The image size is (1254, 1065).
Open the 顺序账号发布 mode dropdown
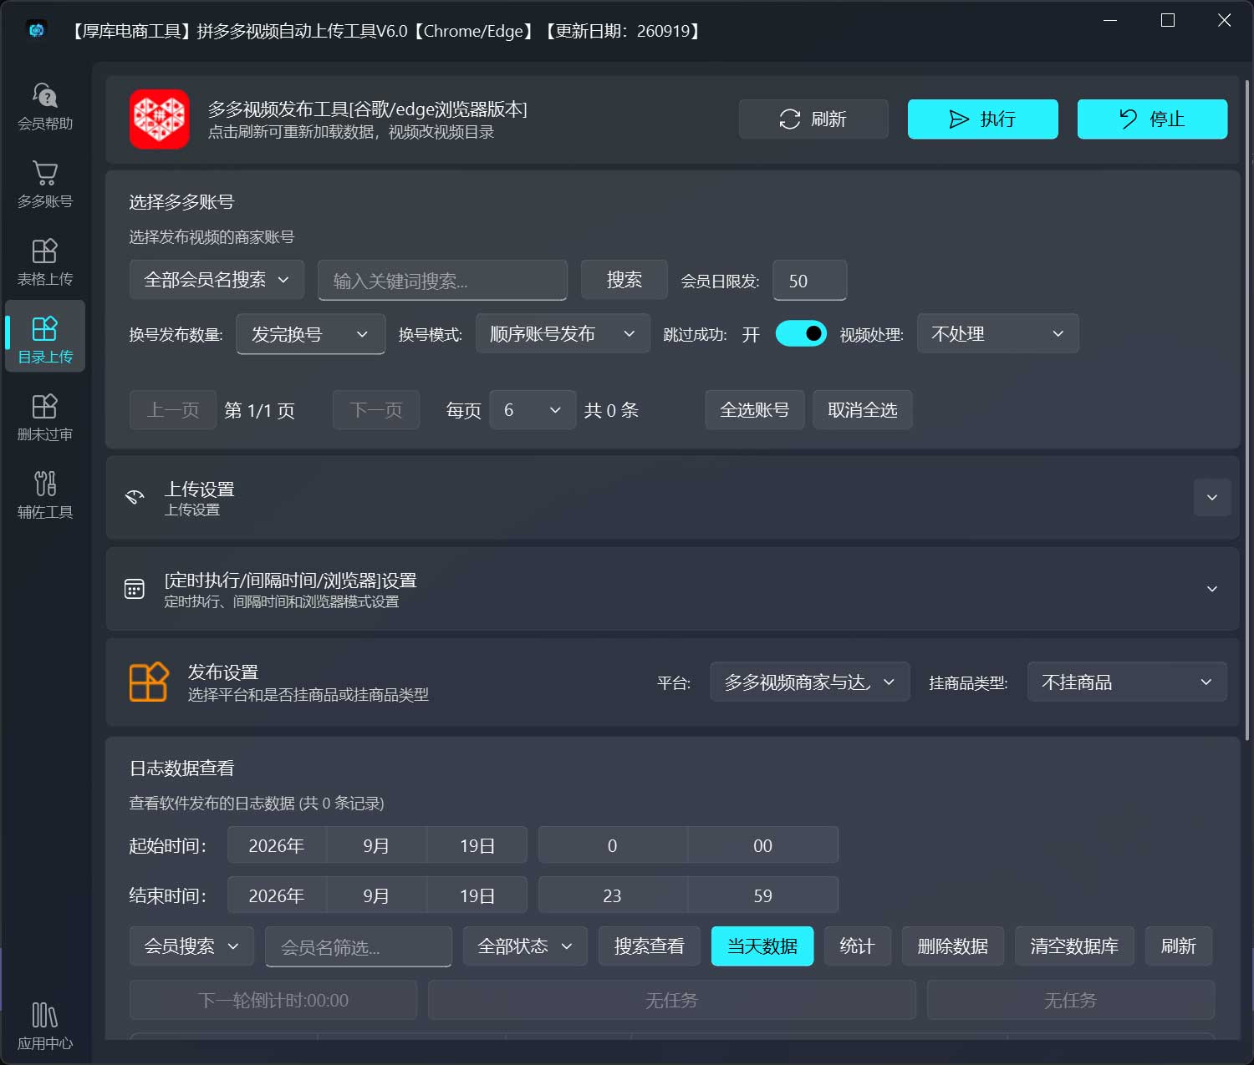[x=563, y=334]
